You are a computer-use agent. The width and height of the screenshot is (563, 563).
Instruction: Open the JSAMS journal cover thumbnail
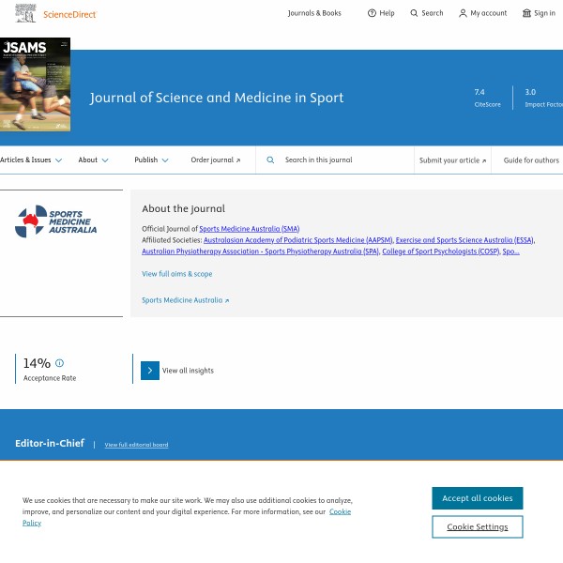[x=35, y=84]
